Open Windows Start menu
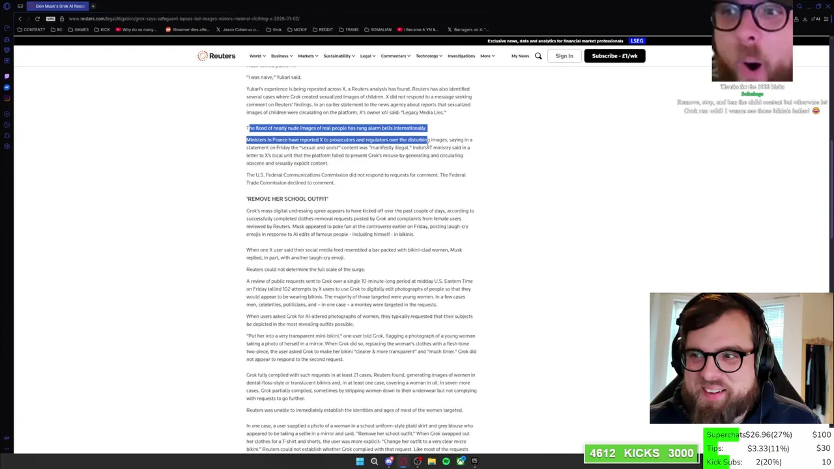834x469 pixels. click(360, 461)
